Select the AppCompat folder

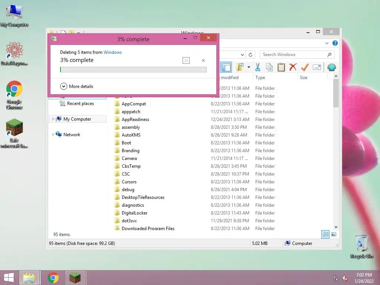click(134, 104)
